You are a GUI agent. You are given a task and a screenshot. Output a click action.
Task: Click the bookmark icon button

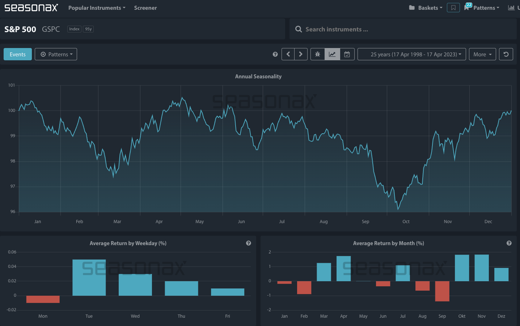[x=453, y=8]
